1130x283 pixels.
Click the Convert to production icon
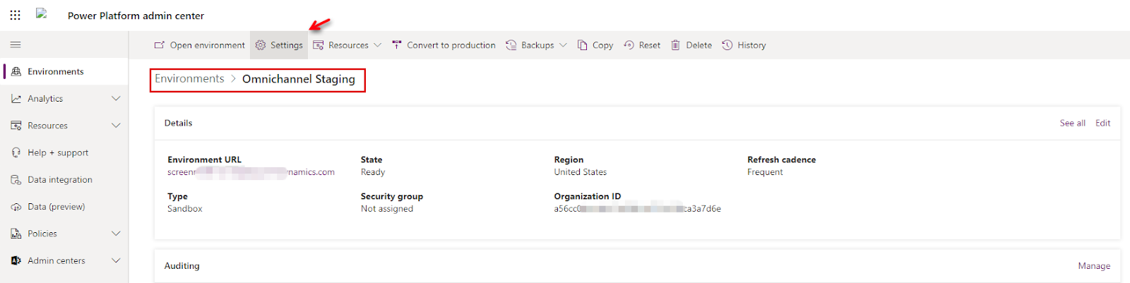point(397,45)
